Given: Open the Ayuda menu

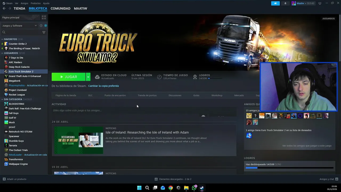Looking at the screenshot, I should click(x=46, y=3).
